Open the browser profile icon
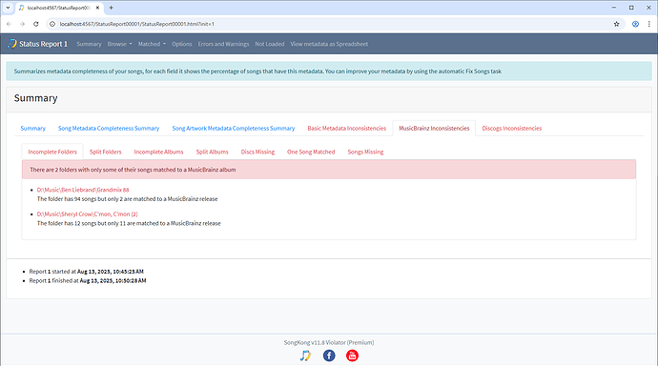The height and width of the screenshot is (366, 658). click(635, 24)
